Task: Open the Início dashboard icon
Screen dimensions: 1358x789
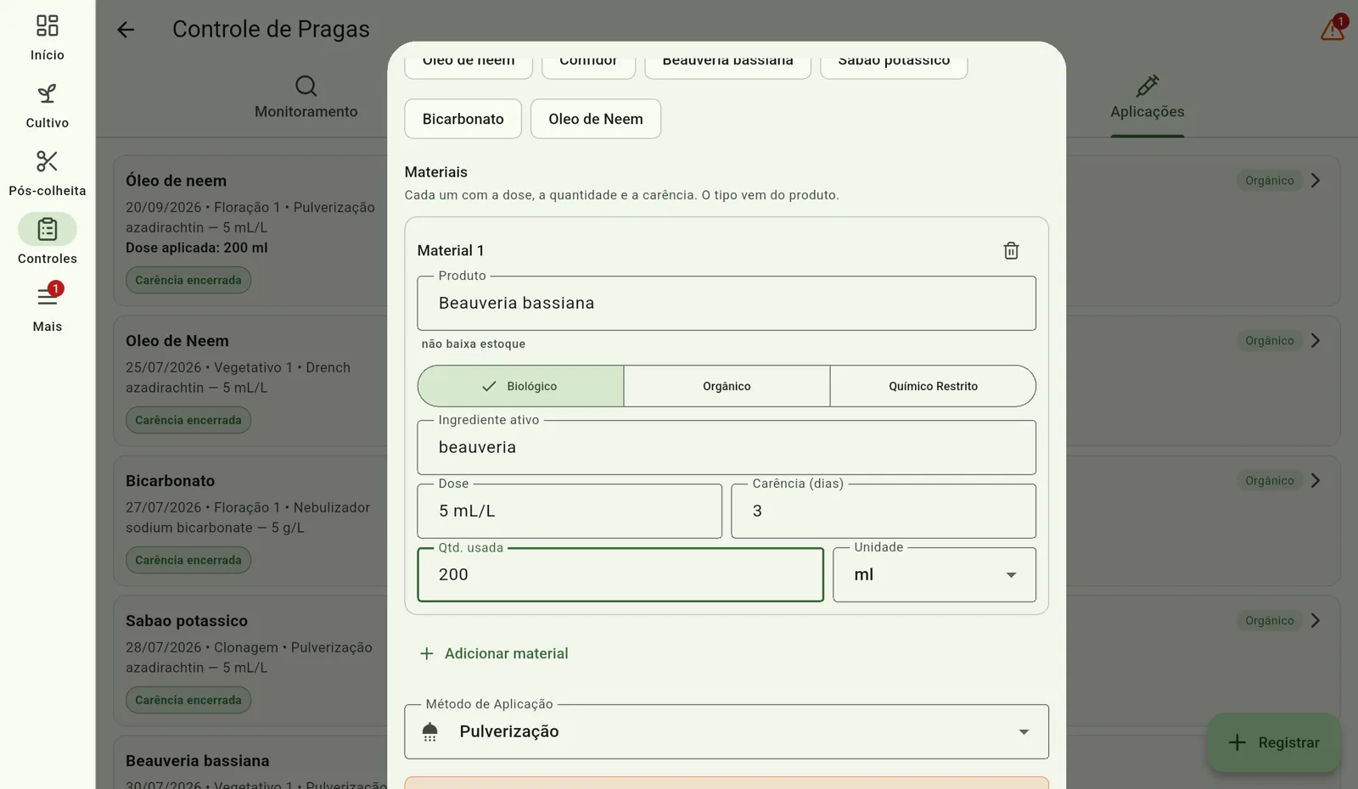Action: (x=48, y=25)
